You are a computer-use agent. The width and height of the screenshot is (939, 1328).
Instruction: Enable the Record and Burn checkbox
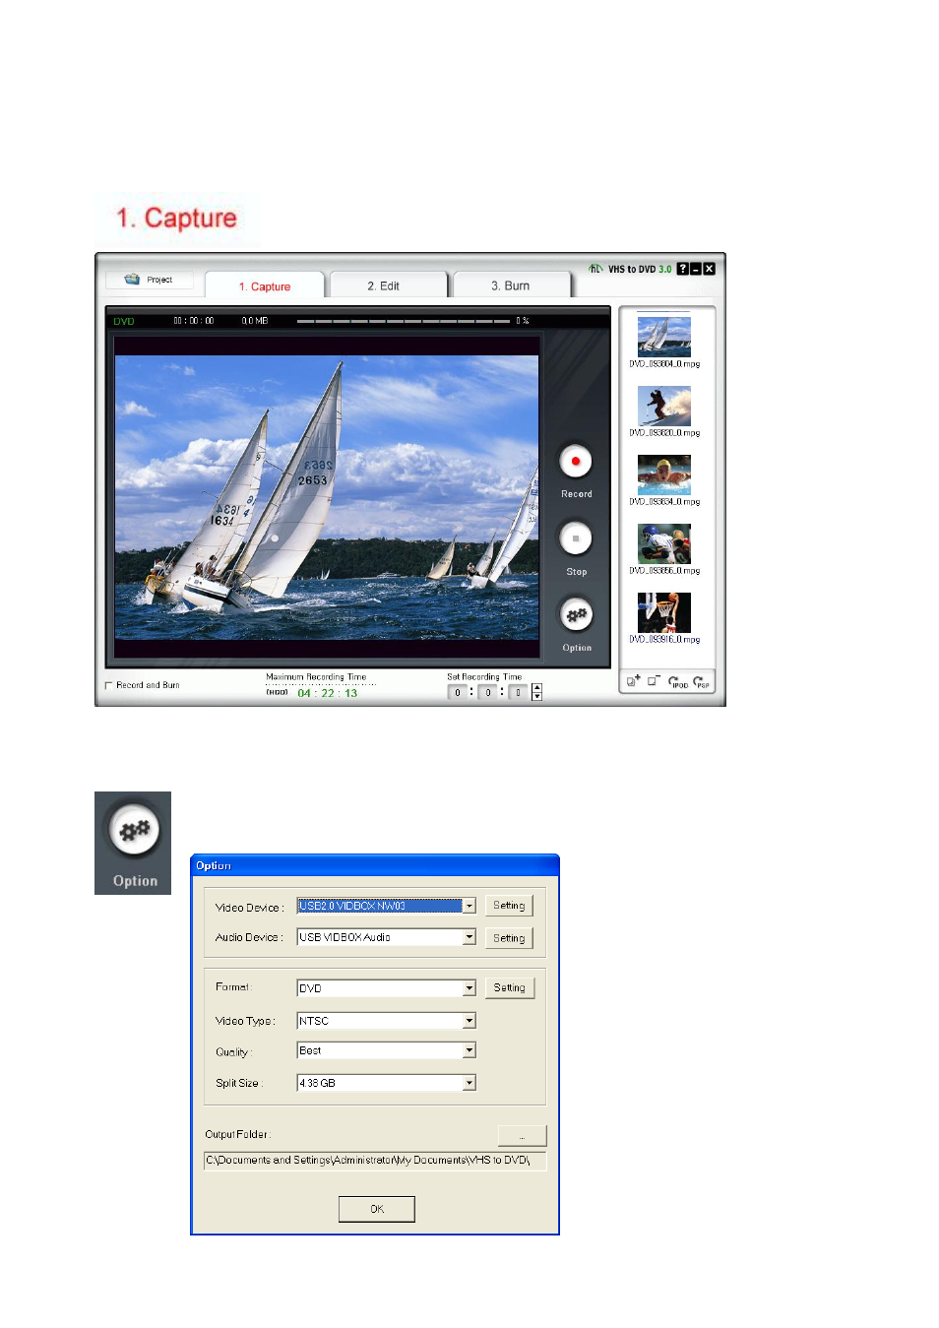click(108, 685)
